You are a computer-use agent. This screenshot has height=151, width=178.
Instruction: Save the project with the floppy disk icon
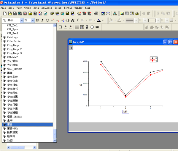point(67,13)
